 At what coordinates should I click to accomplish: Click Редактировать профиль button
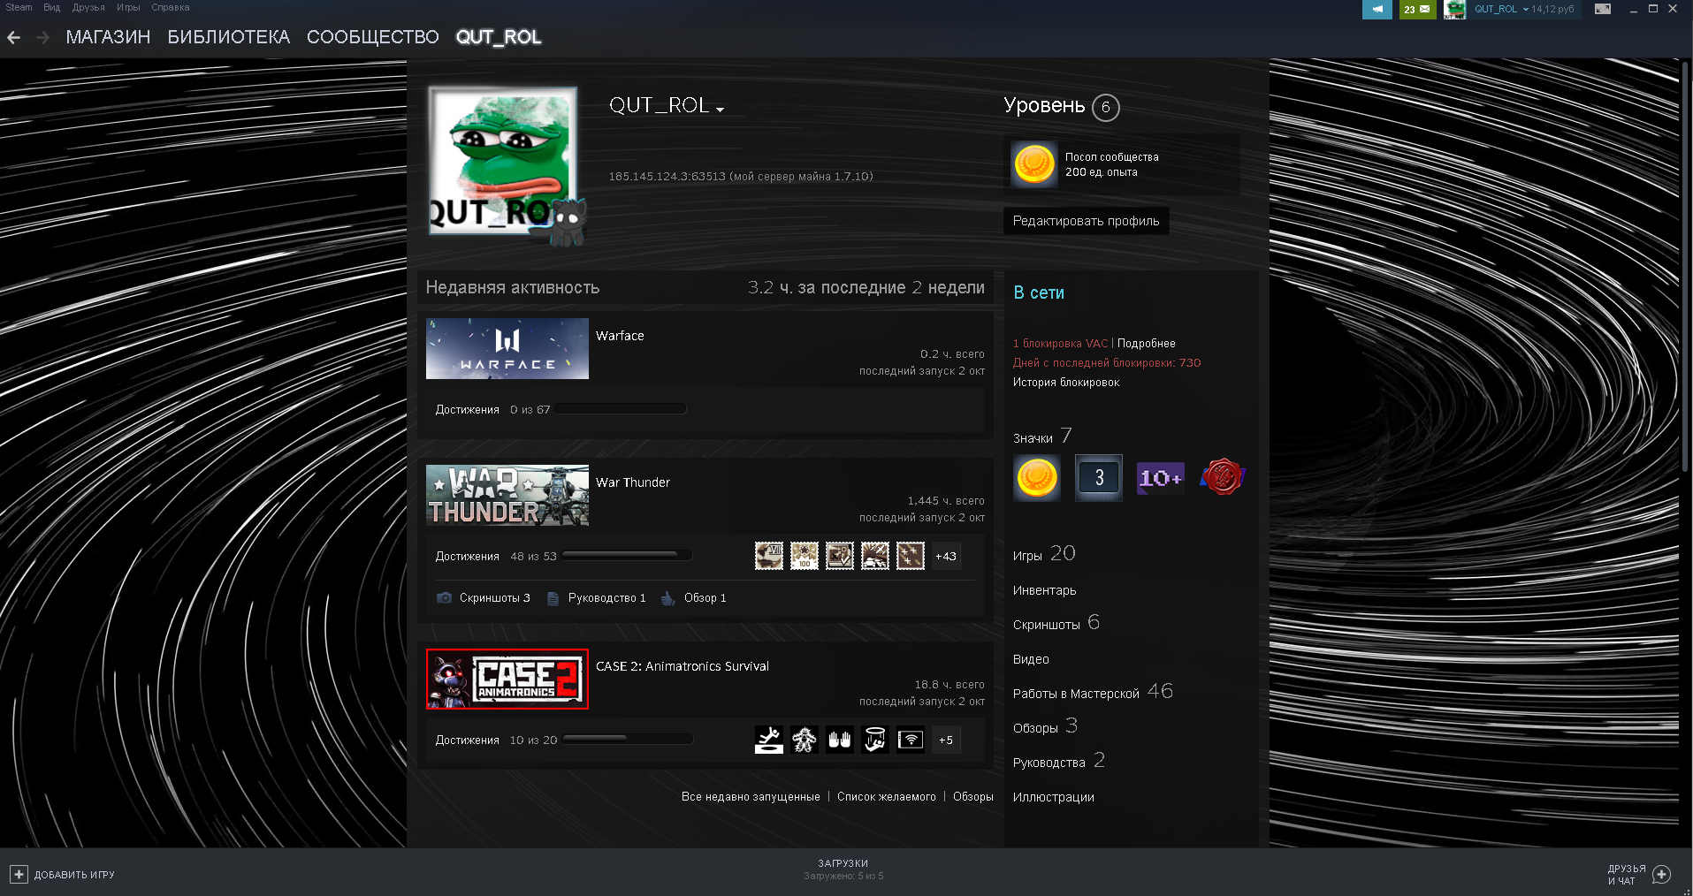(1086, 221)
